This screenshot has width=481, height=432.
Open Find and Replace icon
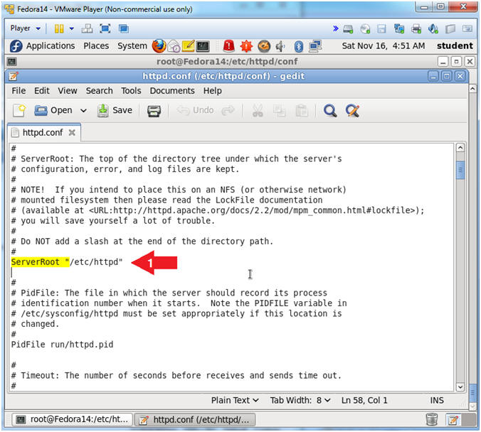coord(352,111)
